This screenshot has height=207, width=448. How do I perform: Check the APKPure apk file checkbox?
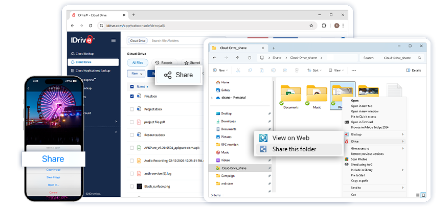[132, 148]
